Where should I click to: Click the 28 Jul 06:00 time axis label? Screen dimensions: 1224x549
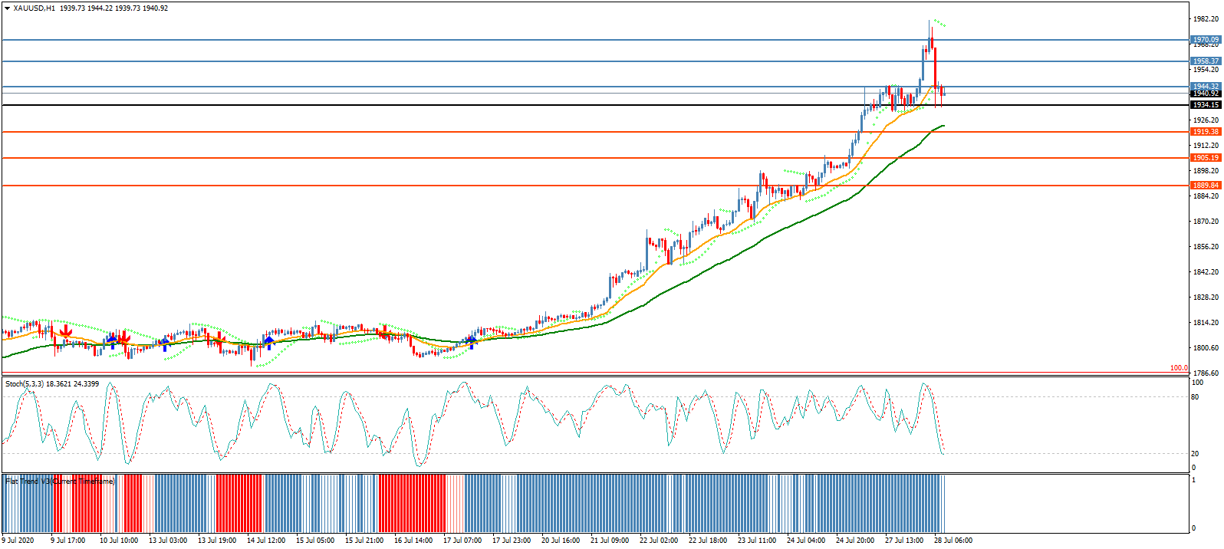tap(953, 541)
